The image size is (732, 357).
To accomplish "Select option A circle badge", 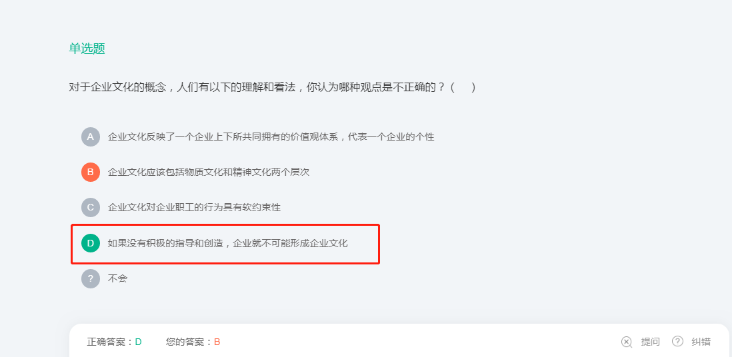I will point(91,137).
